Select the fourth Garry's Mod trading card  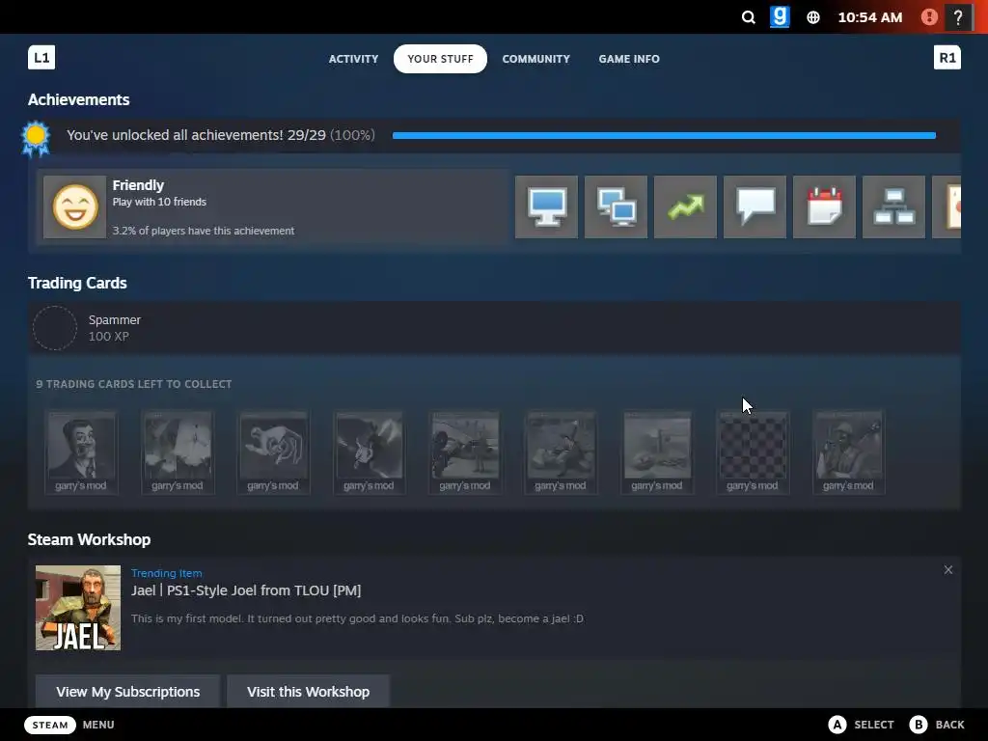(370, 453)
